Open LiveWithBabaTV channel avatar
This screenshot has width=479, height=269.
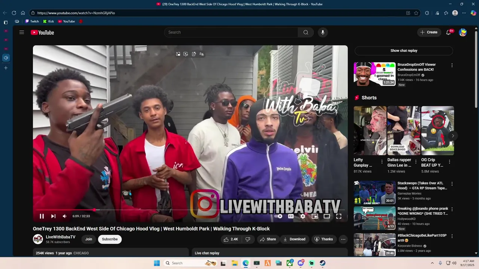point(38,239)
